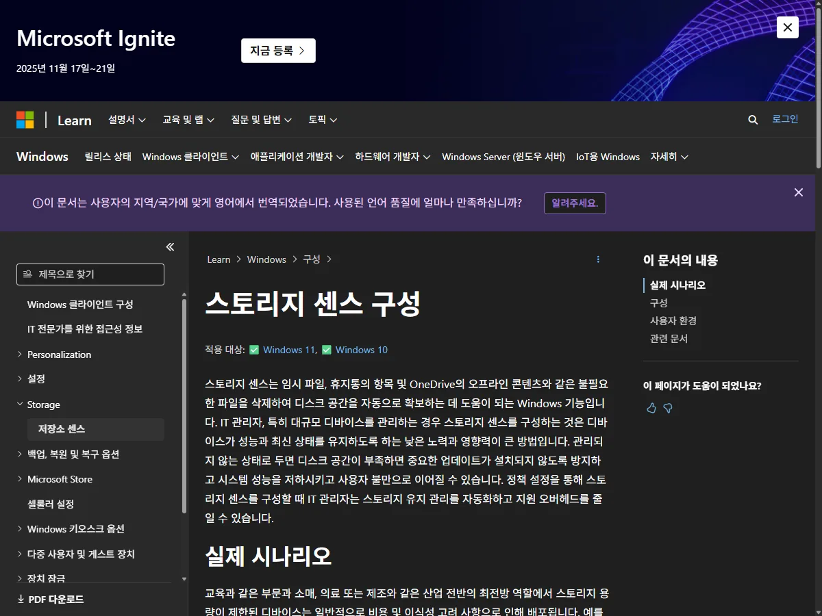Click the 구성 breadcrumb link
This screenshot has height=616, width=822.
(x=312, y=259)
